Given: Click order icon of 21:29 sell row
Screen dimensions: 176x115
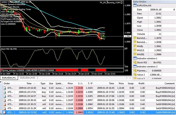Looking at the screenshot, I should [5, 108].
